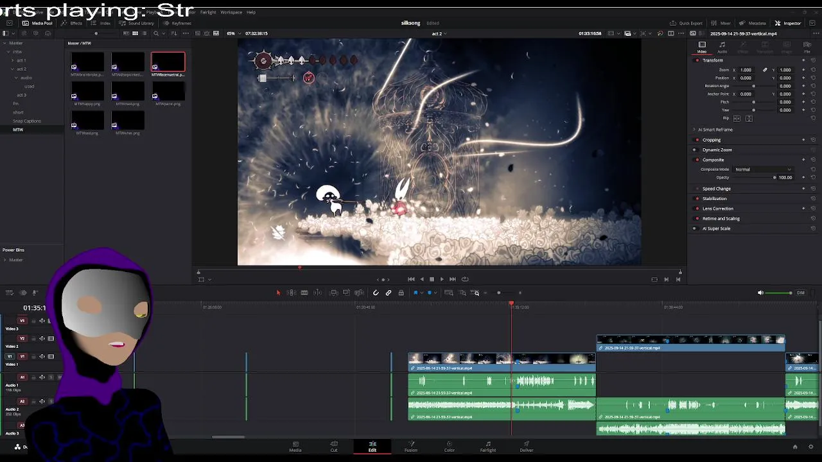Enable the Dynamic Zoom section

695,150
